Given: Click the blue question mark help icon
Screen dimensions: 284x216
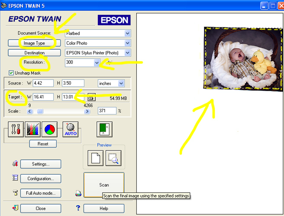Looking at the screenshot, I should (78, 208).
